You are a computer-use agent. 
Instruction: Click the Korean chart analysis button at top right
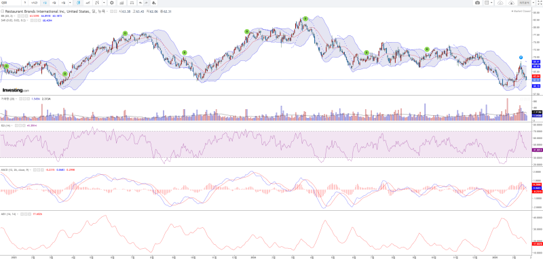[x=524, y=3]
